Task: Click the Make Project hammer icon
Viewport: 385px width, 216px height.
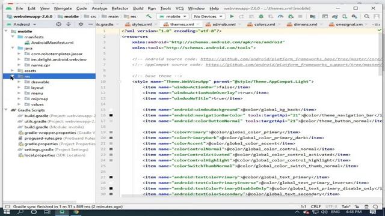Action: point(149,16)
